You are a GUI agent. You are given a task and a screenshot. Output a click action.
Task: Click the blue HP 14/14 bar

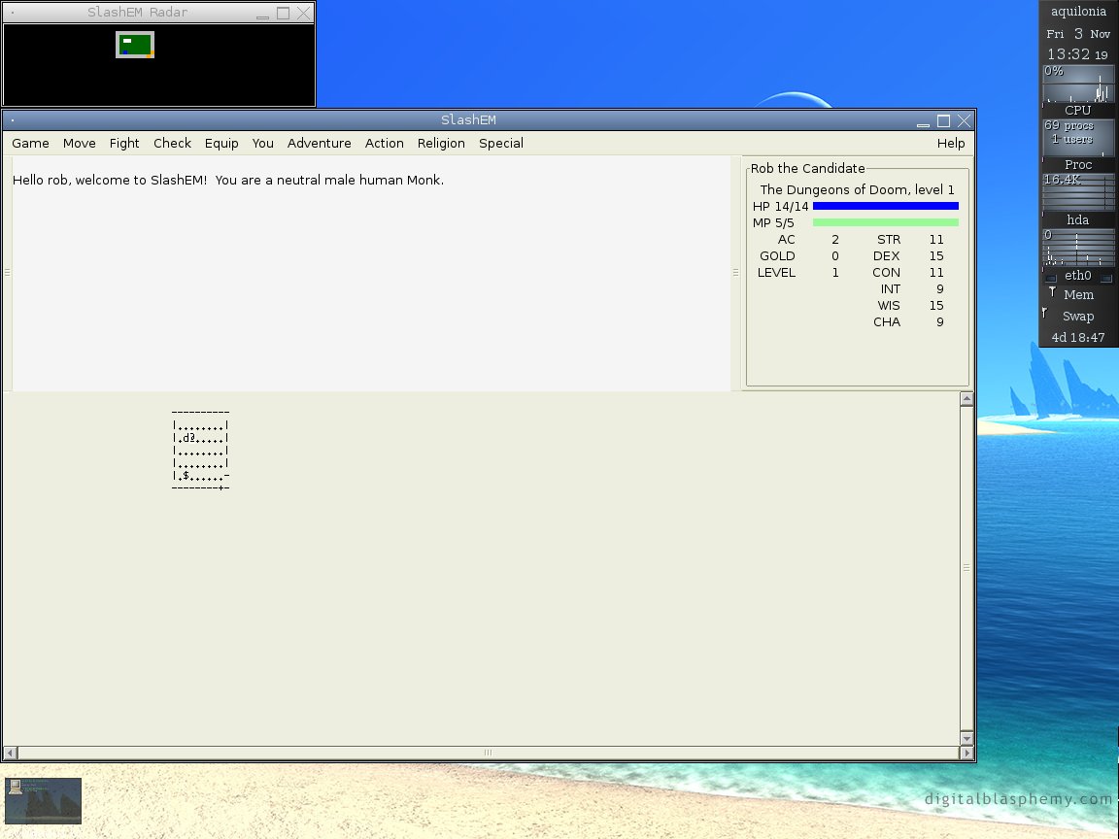(x=885, y=206)
